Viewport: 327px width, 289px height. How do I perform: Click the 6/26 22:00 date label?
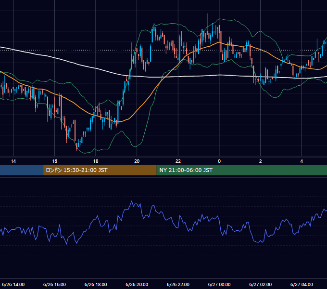point(178,284)
